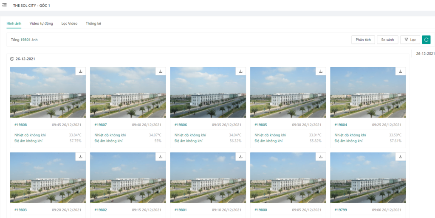The width and height of the screenshot is (435, 218).
Task: Download image #19801
Action: point(241,156)
